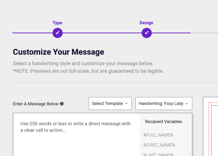218x156 pixels.
Task: Click the info icon beside Enter A Message Below
Action: (62, 104)
